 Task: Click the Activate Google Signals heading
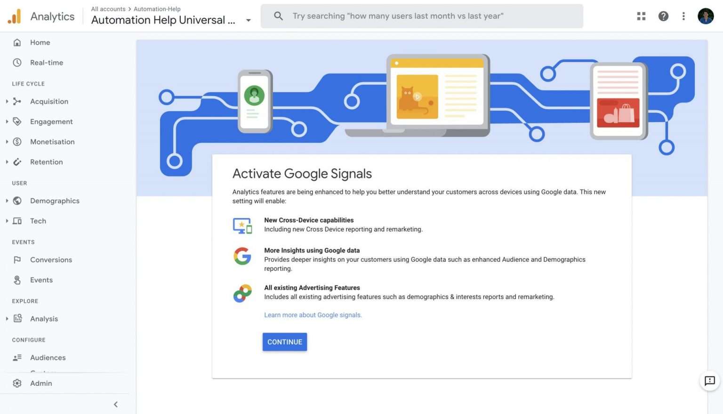pyautogui.click(x=302, y=174)
